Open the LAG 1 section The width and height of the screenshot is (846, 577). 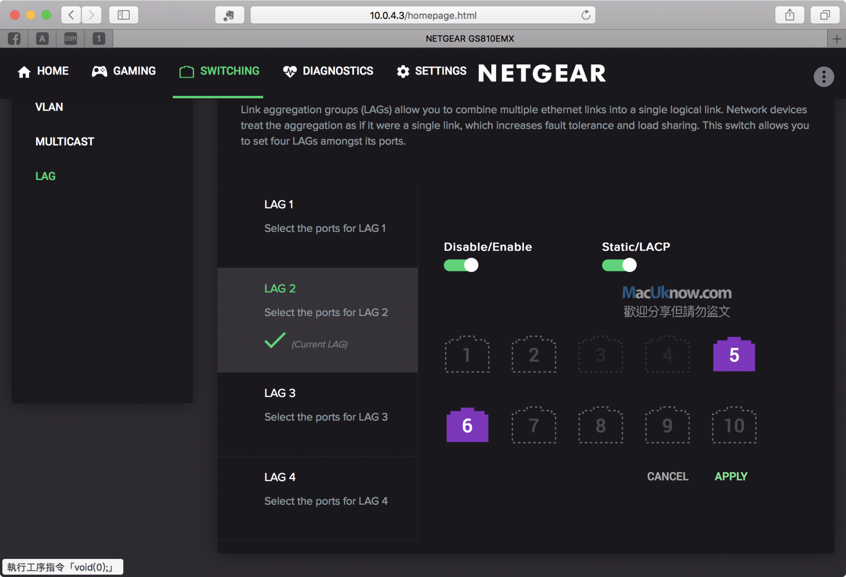tap(317, 216)
